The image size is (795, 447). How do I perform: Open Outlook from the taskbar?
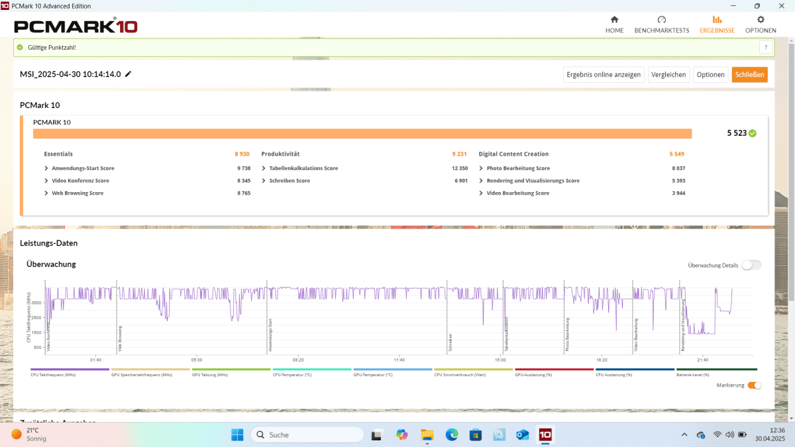[523, 434]
